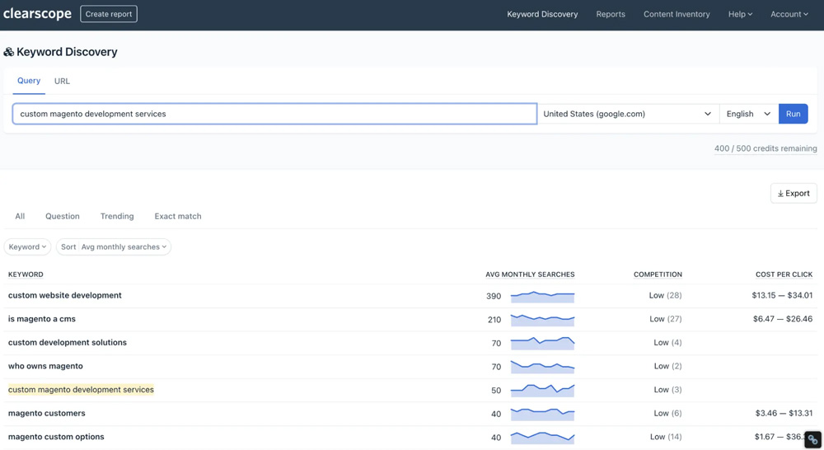Open the Sort Avg monthly searches dropdown
The height and width of the screenshot is (450, 824).
pos(114,246)
